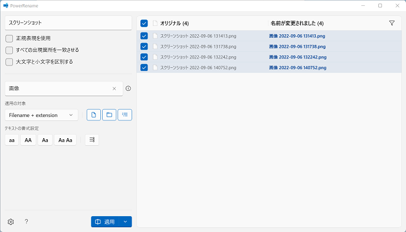The height and width of the screenshot is (232, 406).
Task: Select original name スクリーンショット 2022-09-06 131738.png
Action: pos(198,47)
